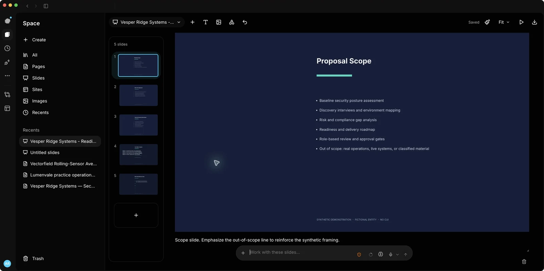This screenshot has height=271, width=544.
Task: Open the shapes tool in the toolbar
Action: pos(232,22)
